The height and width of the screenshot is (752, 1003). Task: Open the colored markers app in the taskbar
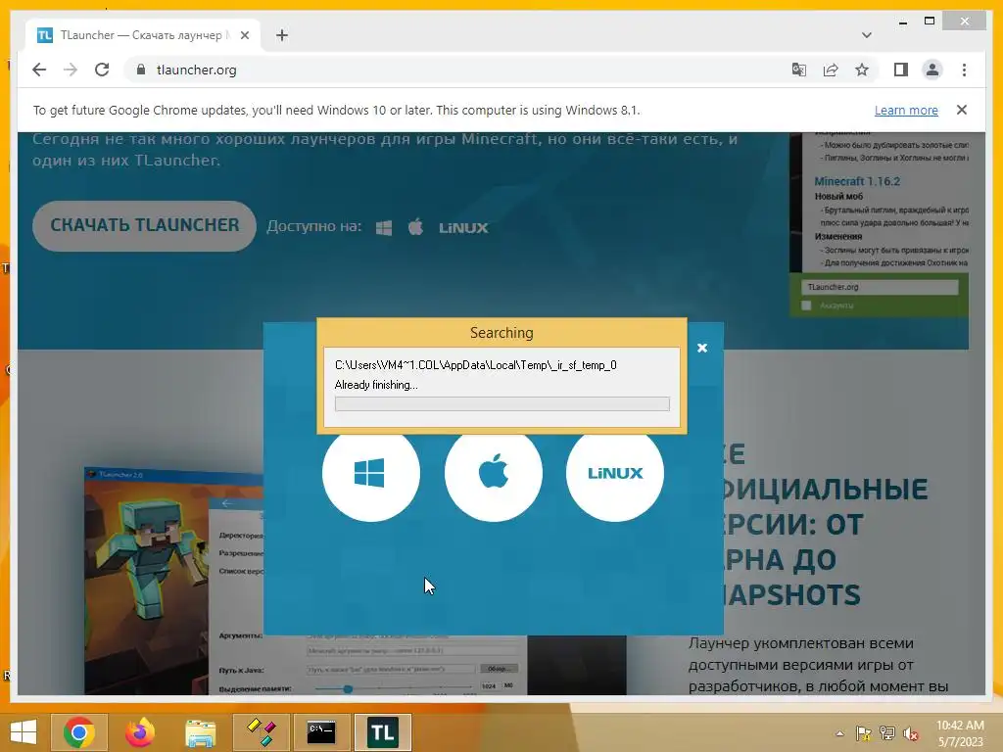tap(261, 732)
